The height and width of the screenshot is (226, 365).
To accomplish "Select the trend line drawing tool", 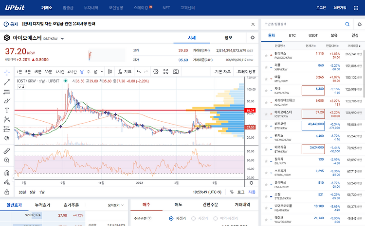I will [x=7, y=82].
